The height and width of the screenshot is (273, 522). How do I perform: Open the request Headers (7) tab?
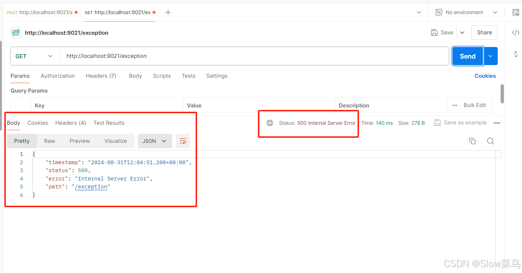pos(101,76)
